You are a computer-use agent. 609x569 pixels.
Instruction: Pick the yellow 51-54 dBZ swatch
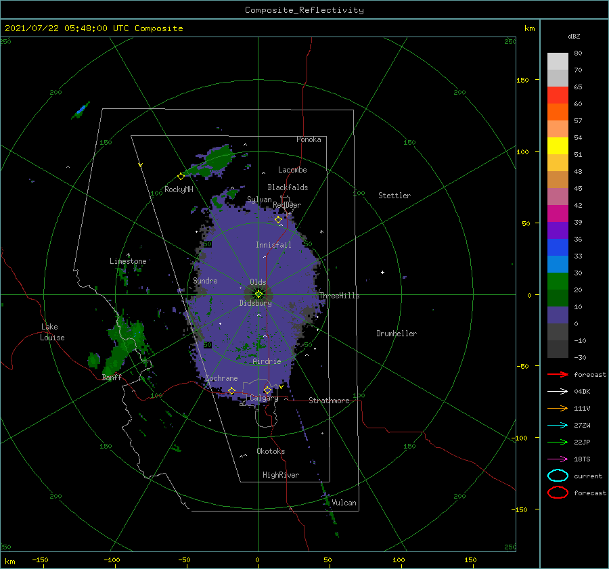click(558, 145)
